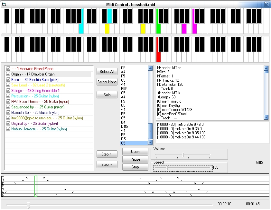This screenshot has width=271, height=210.
Task: Step forward with the 'Step ->' button
Action: [107, 165]
